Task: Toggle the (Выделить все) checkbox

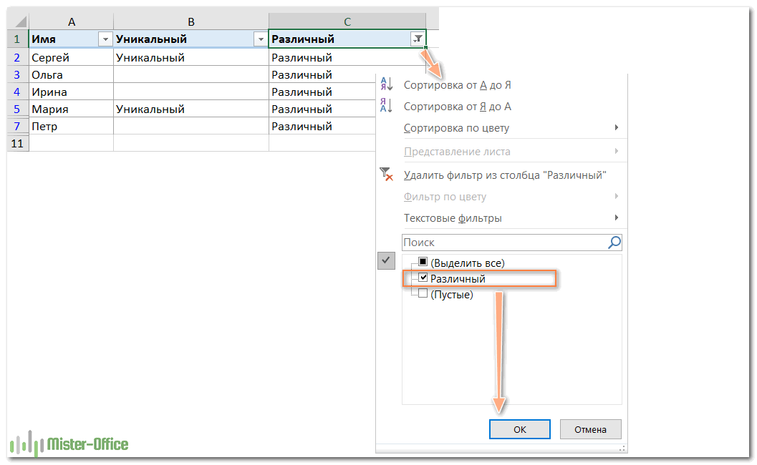Action: pyautogui.click(x=423, y=263)
